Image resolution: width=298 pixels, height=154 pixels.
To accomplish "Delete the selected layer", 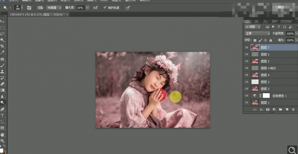I will (293, 109).
